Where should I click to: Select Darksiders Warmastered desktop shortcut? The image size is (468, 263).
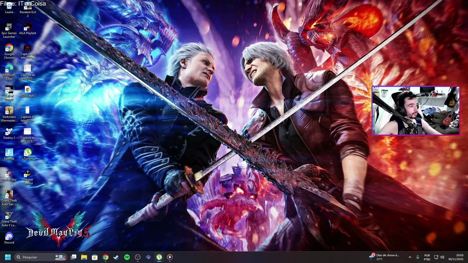[x=9, y=114]
